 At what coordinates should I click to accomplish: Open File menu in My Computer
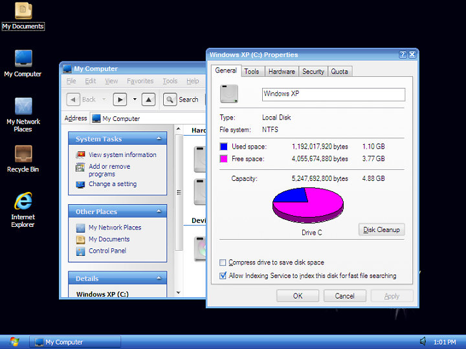tap(71, 81)
